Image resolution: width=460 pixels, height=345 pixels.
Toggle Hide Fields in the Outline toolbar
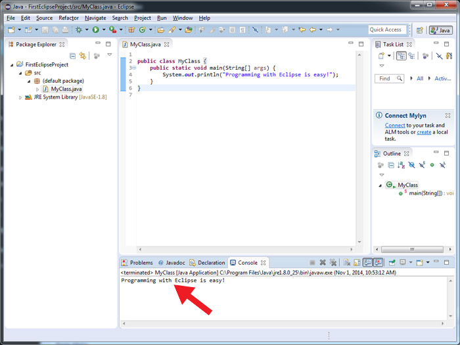(411, 165)
